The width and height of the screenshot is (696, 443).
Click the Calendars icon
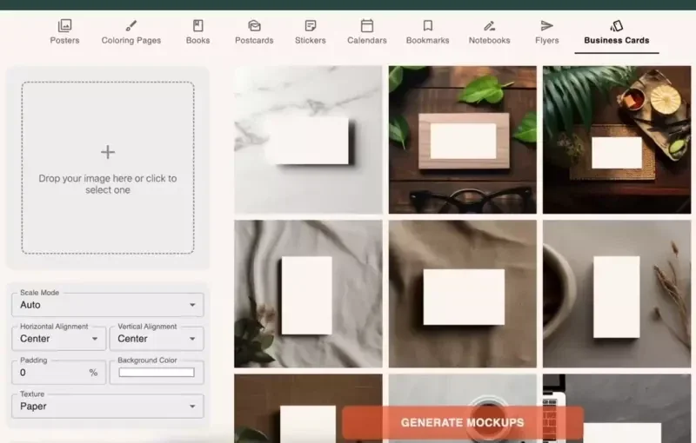[367, 25]
